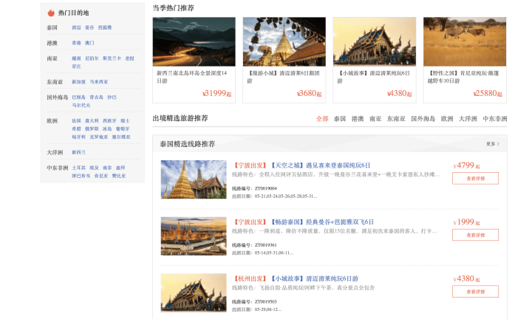Viewport: 532px width, 319px height.
Task: Choose 新加坡 in the 东南亚 row
Action: click(78, 82)
